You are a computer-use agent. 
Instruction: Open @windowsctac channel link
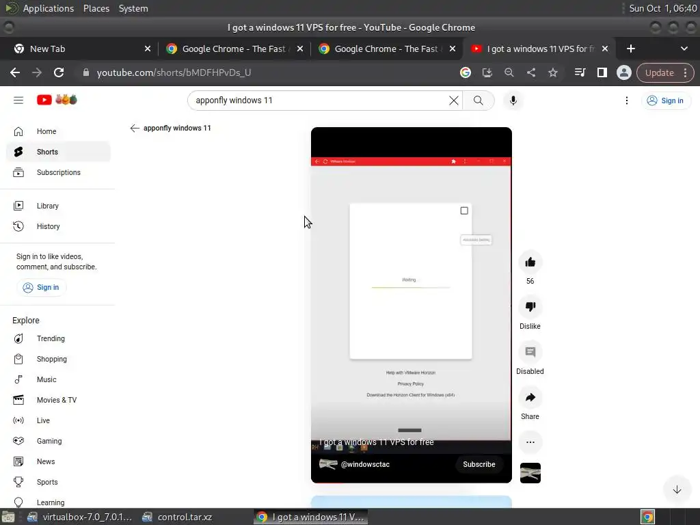coord(365,464)
